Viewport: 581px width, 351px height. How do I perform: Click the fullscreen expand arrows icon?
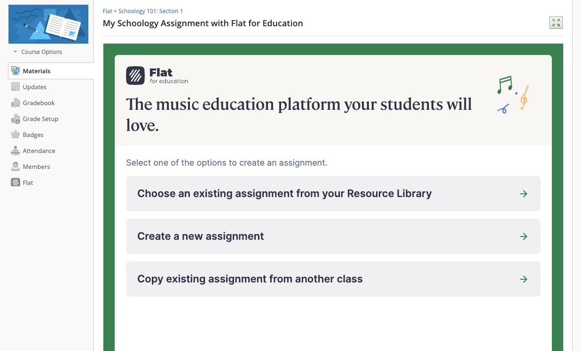[556, 22]
